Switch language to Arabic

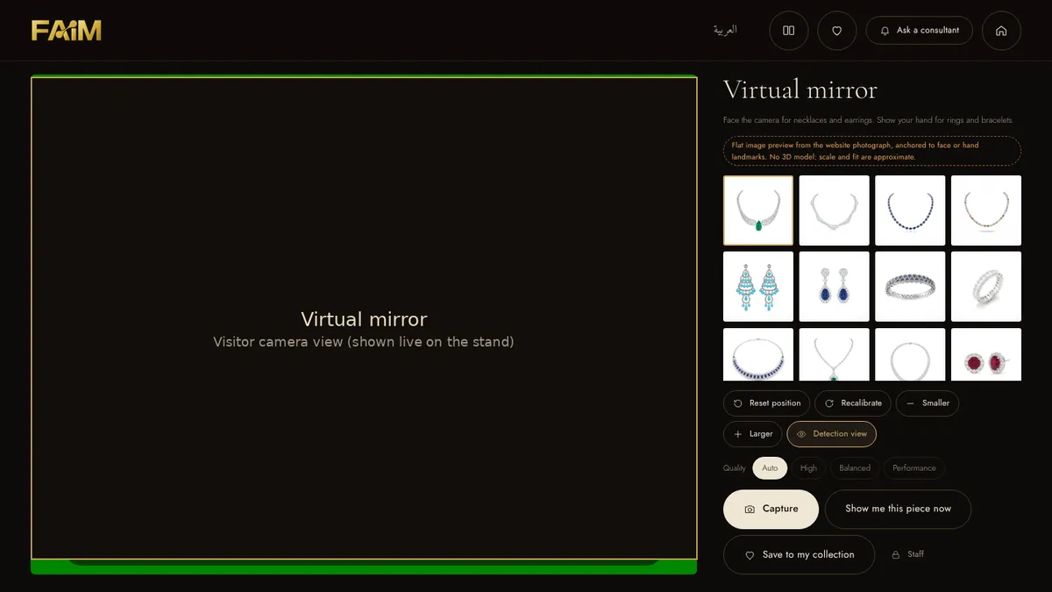(725, 31)
